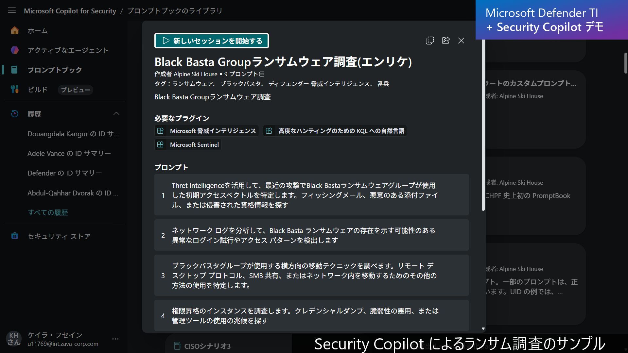Click the Microsoft Sentinel plugin chip
The image size is (628, 353).
[x=188, y=144]
